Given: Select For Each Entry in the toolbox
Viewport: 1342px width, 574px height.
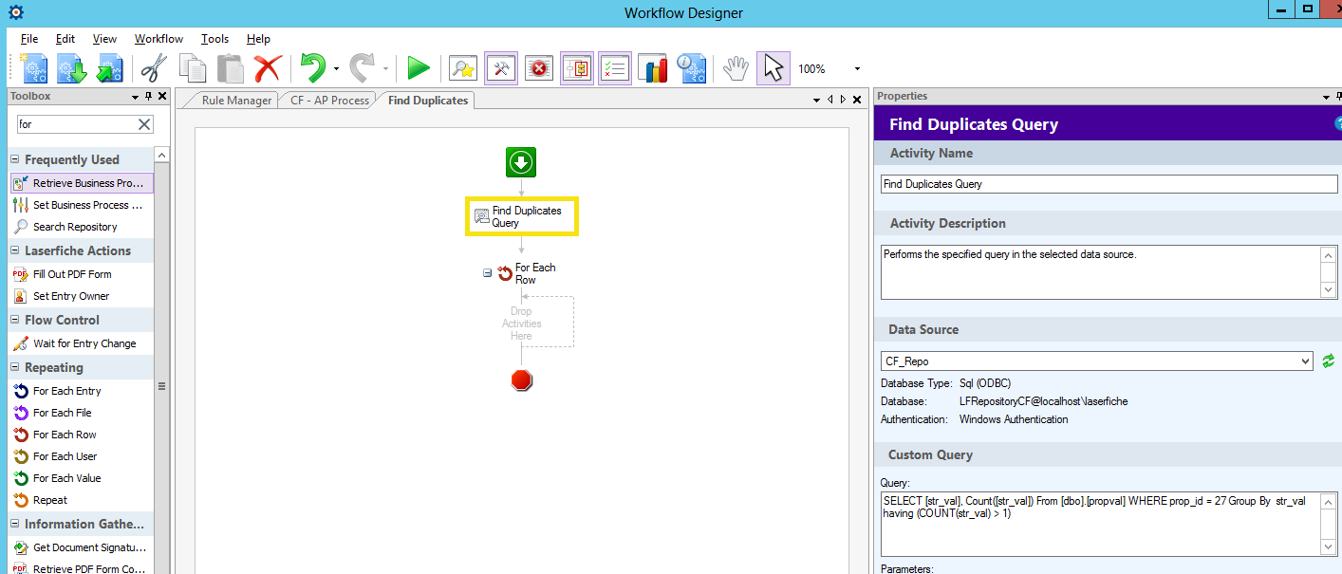Looking at the screenshot, I should tap(66, 391).
